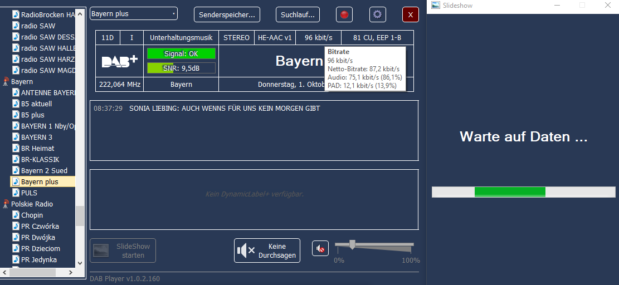Select the Polskie Radio ensemble antenna icon
Screen dimensions: 619x285
6,204
